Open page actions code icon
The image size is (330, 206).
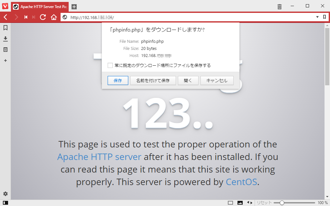250,203
